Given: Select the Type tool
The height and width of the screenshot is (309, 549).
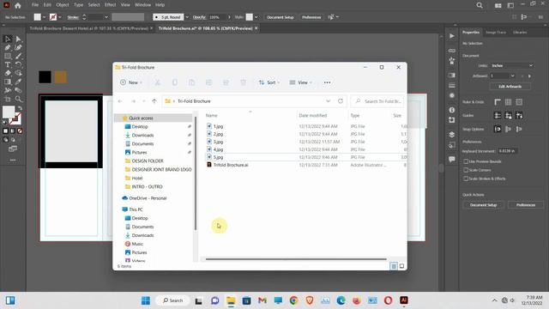Looking at the screenshot, I should point(8,64).
